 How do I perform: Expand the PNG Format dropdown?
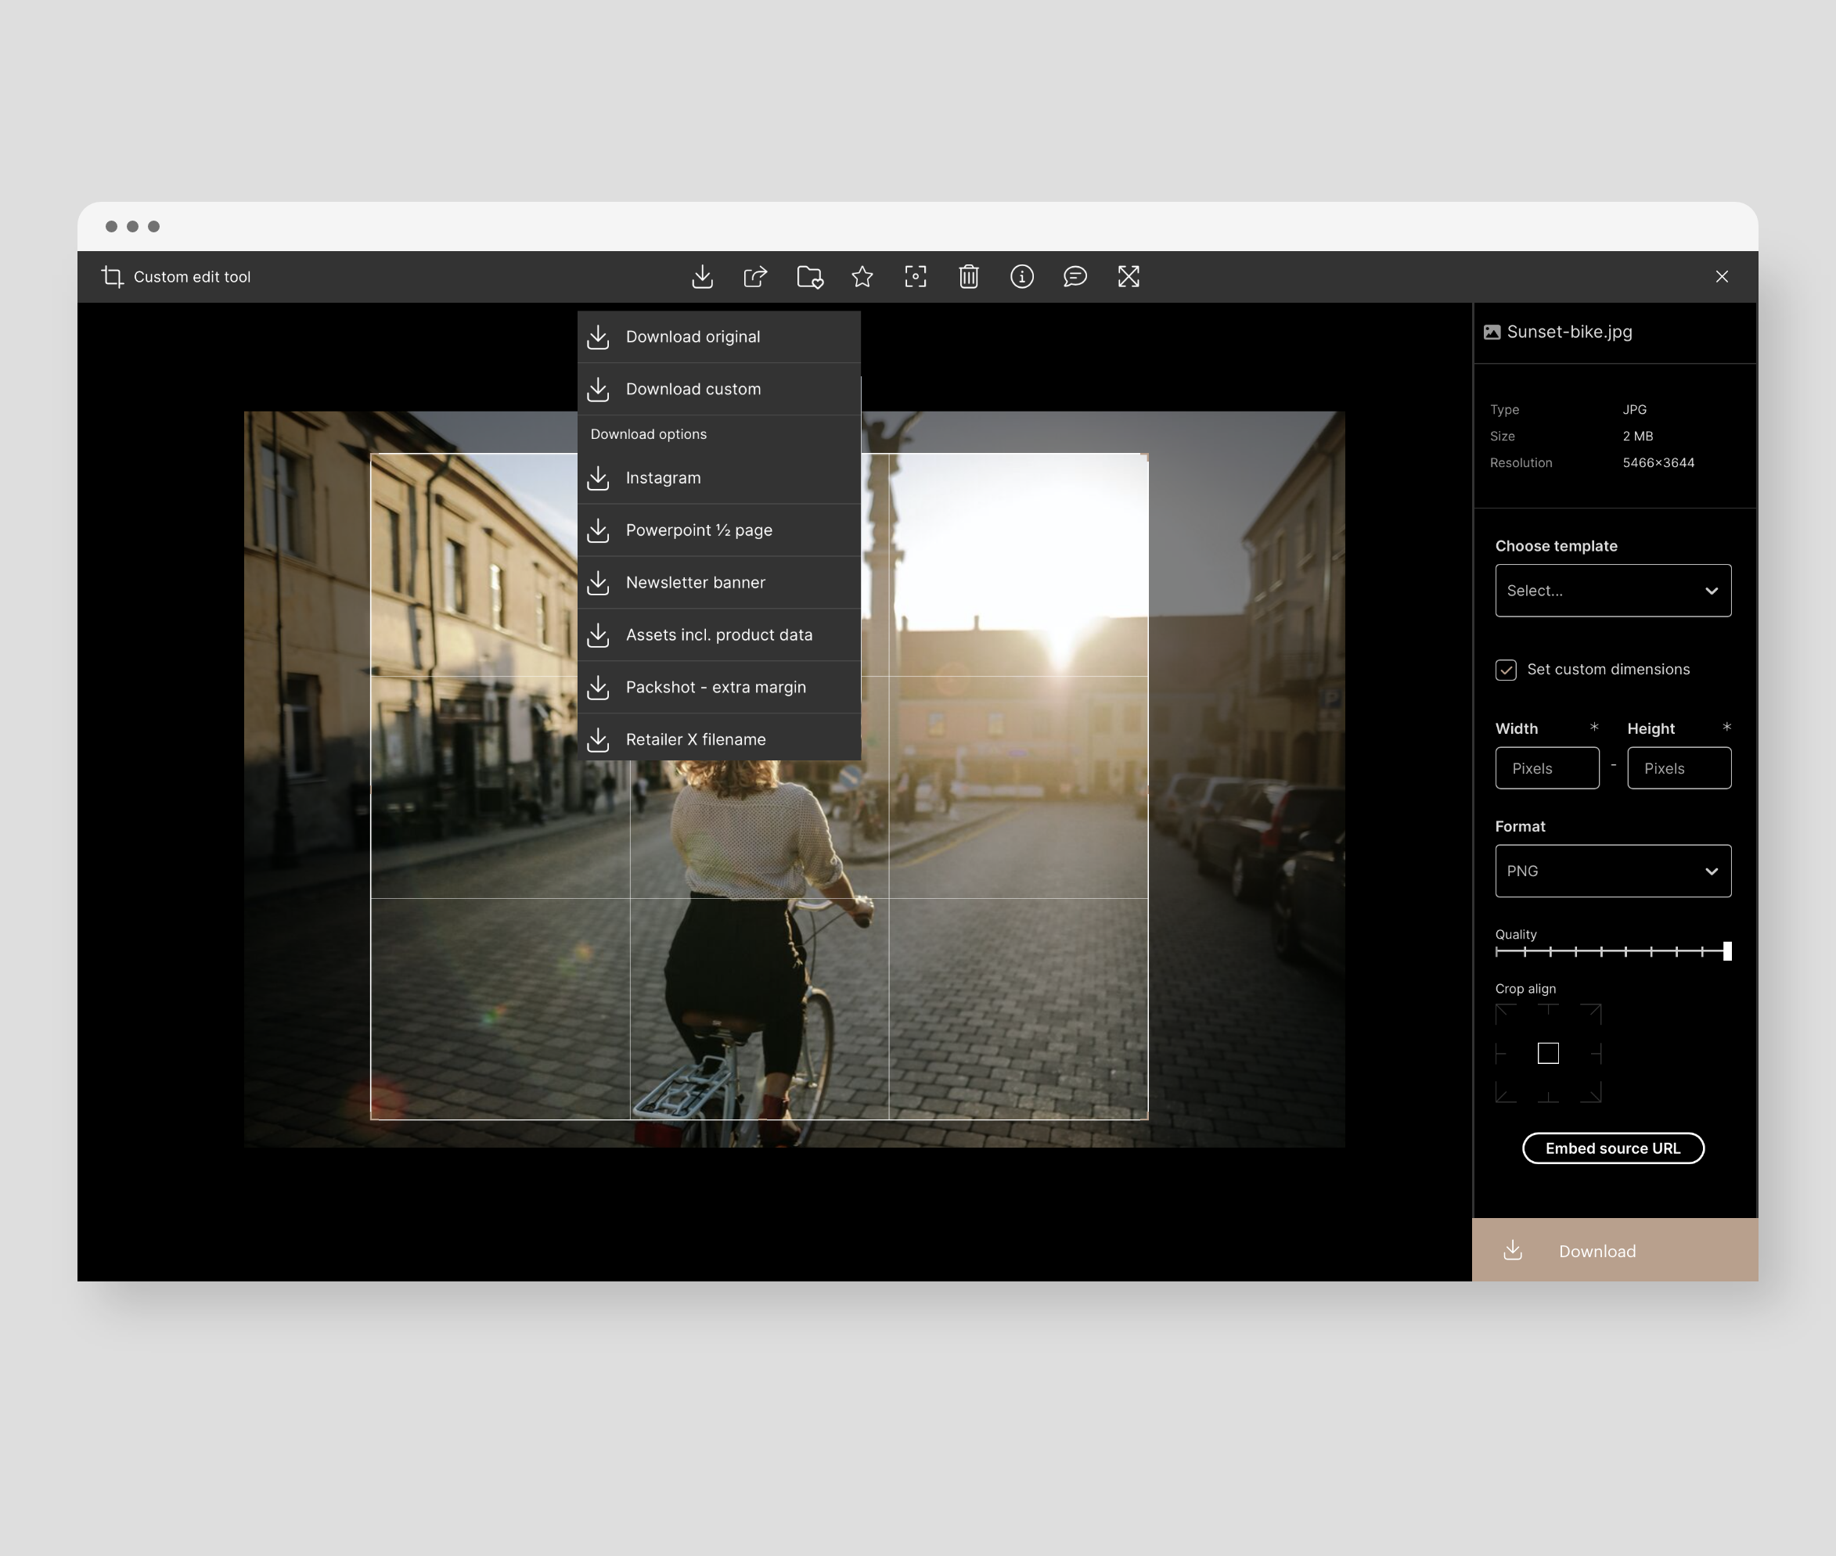point(1613,871)
